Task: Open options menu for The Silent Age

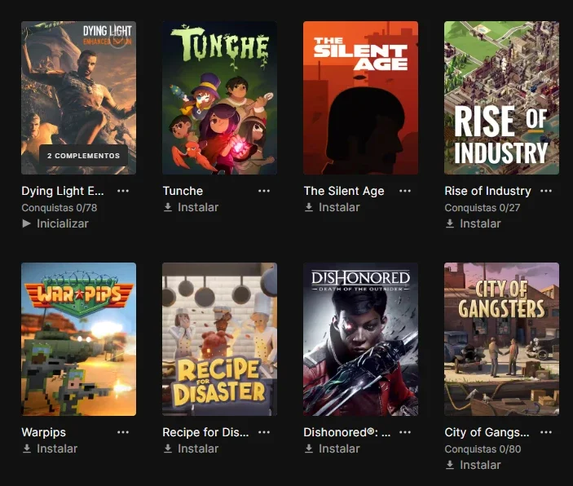Action: click(x=405, y=191)
